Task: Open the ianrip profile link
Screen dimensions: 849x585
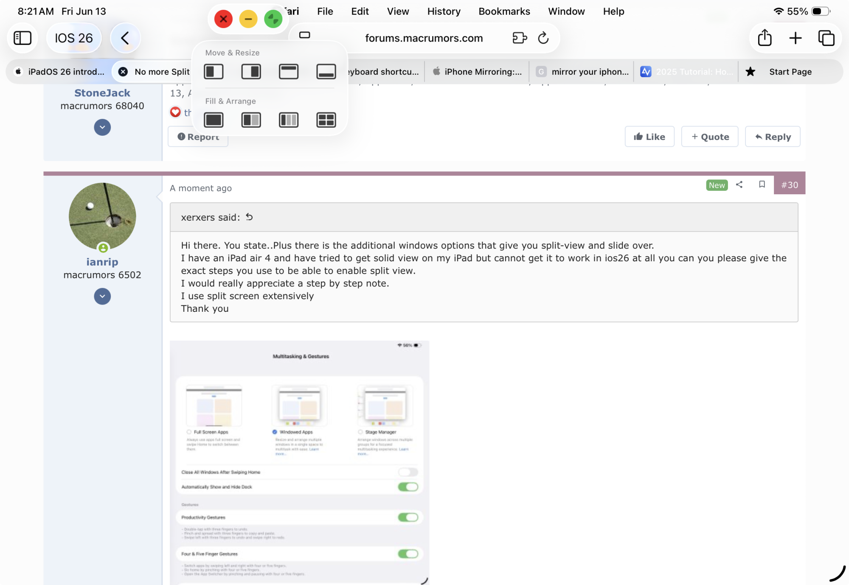Action: click(102, 262)
